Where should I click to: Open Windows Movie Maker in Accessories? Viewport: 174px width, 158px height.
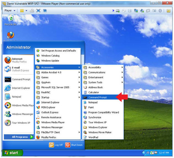click(x=103, y=132)
